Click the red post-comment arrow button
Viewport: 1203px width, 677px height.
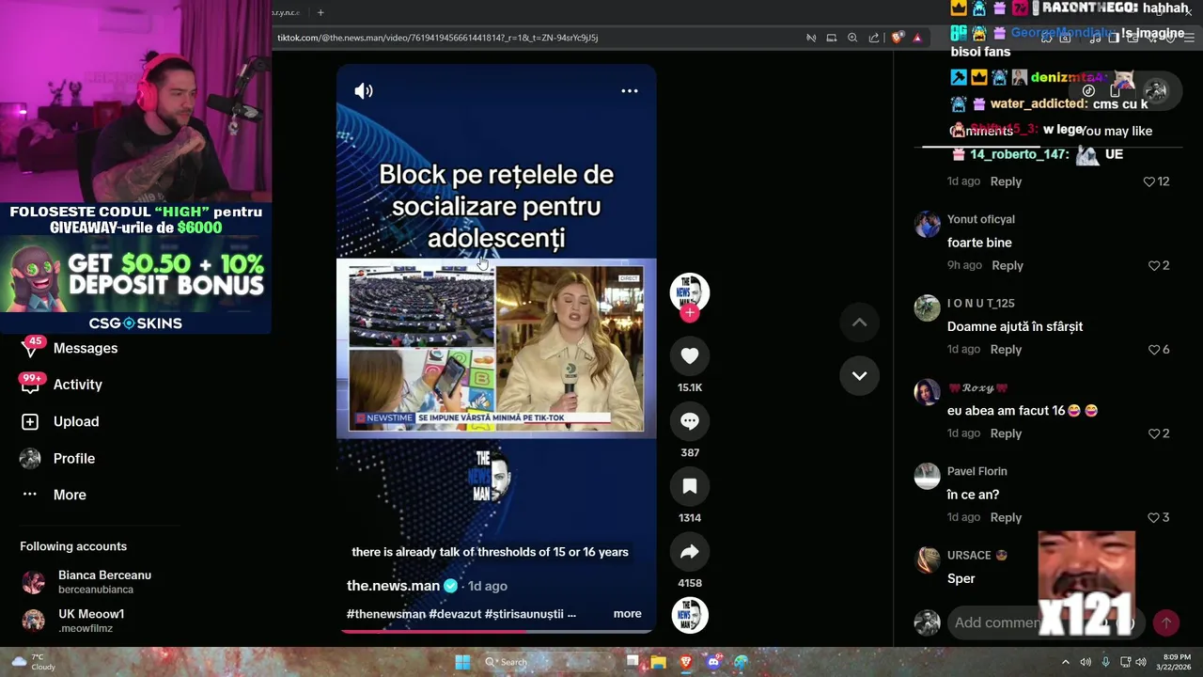tap(1166, 622)
